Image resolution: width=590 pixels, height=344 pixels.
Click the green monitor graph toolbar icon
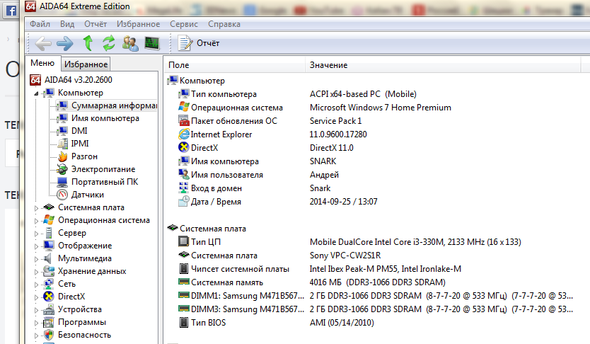pyautogui.click(x=151, y=43)
